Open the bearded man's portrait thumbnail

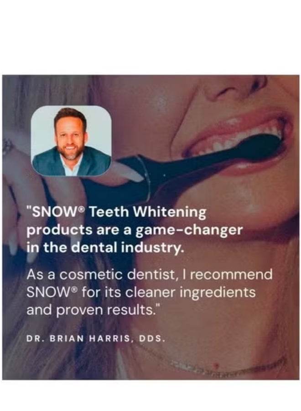coord(71,141)
